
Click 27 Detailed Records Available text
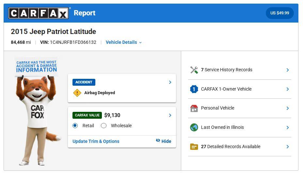click(231, 147)
